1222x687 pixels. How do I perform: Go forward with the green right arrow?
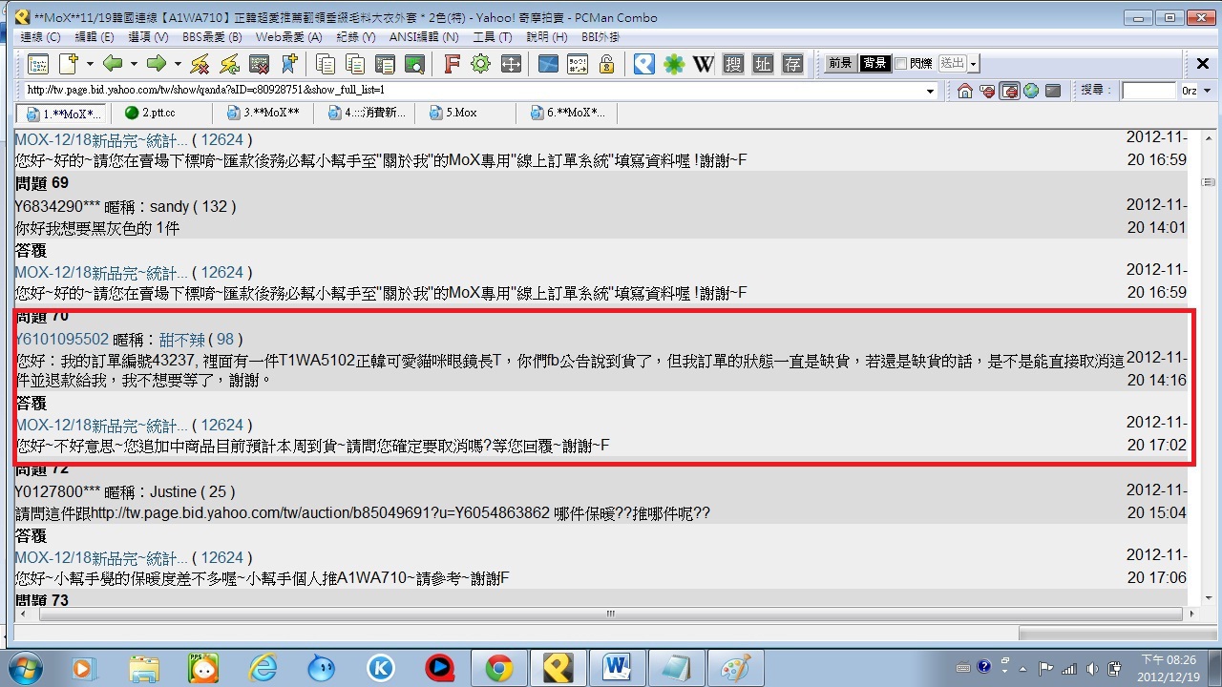tap(157, 64)
